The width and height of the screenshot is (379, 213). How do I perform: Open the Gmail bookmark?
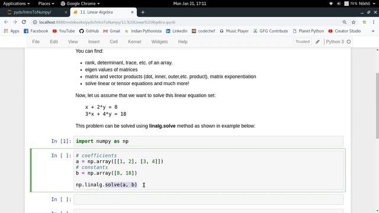111,31
